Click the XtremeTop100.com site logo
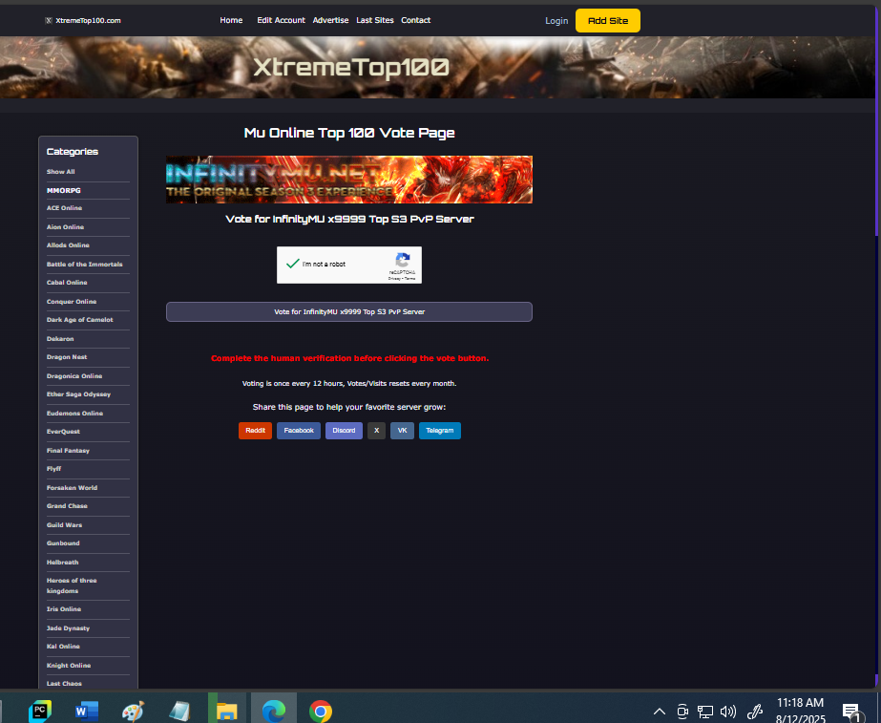The width and height of the screenshot is (881, 723). pyautogui.click(x=83, y=20)
